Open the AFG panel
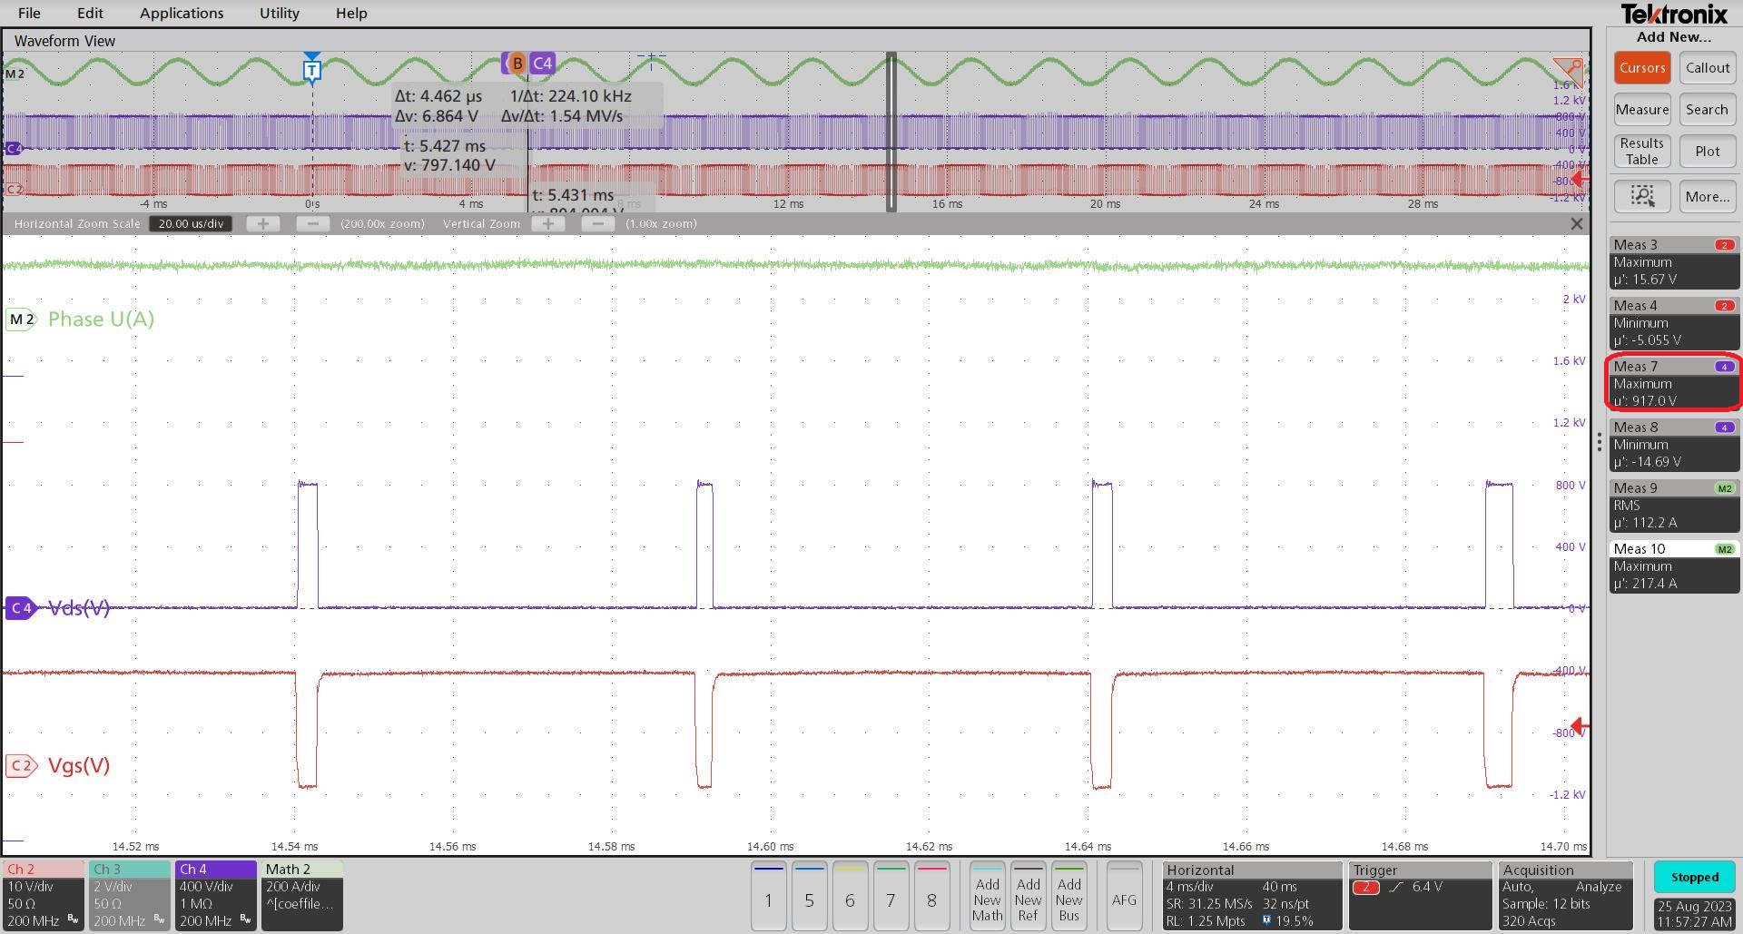The width and height of the screenshot is (1743, 934). [x=1124, y=896]
